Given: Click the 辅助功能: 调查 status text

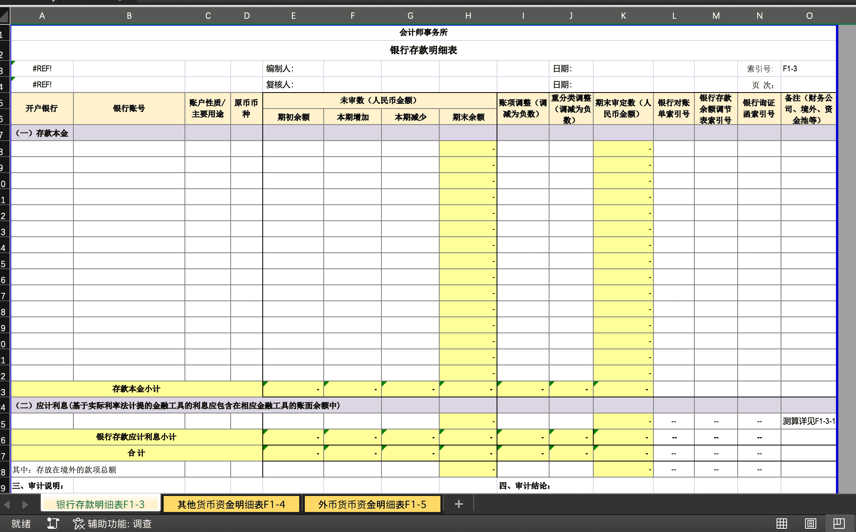Looking at the screenshot, I should (x=120, y=524).
